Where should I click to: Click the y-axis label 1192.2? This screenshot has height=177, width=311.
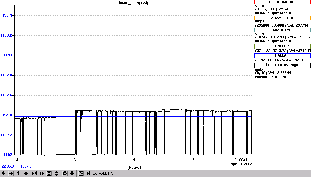pos(6,135)
